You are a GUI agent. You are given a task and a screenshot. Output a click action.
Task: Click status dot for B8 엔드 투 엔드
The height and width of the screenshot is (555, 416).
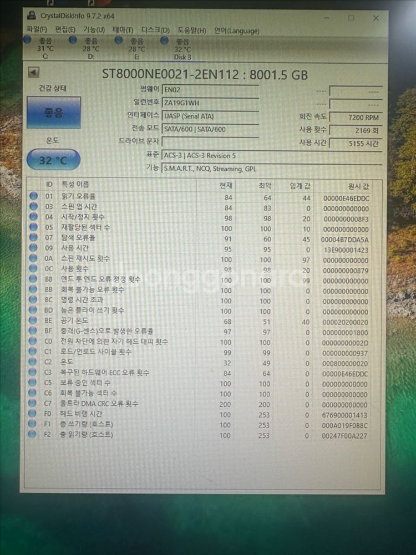click(33, 278)
